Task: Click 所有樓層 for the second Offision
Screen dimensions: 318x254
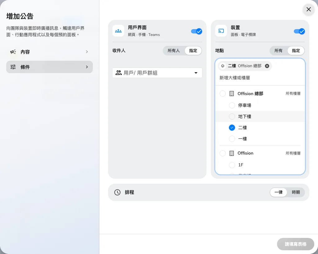Action: 293,153
